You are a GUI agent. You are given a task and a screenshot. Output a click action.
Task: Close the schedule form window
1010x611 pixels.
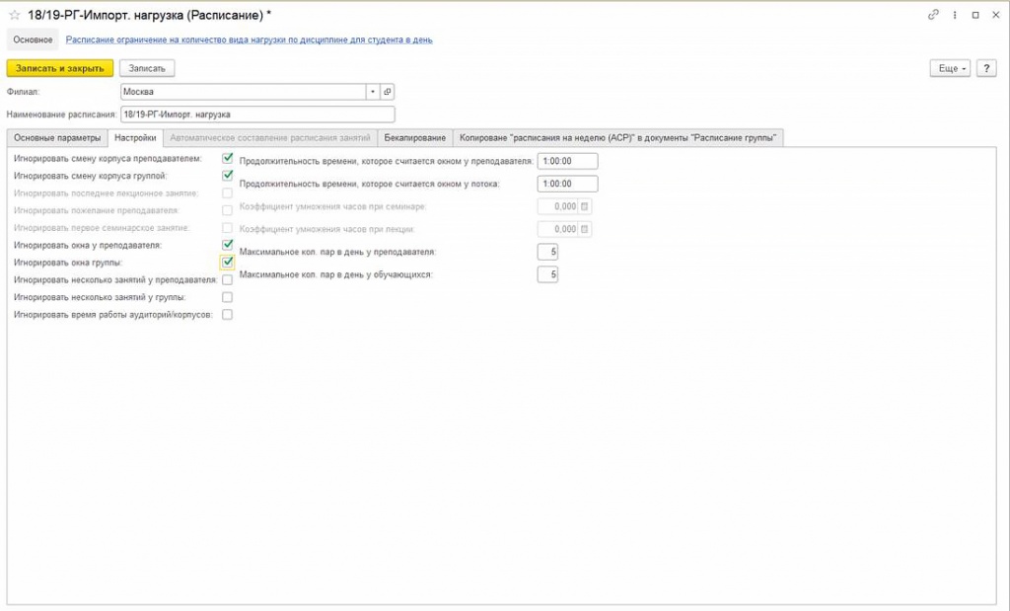pyautogui.click(x=995, y=16)
